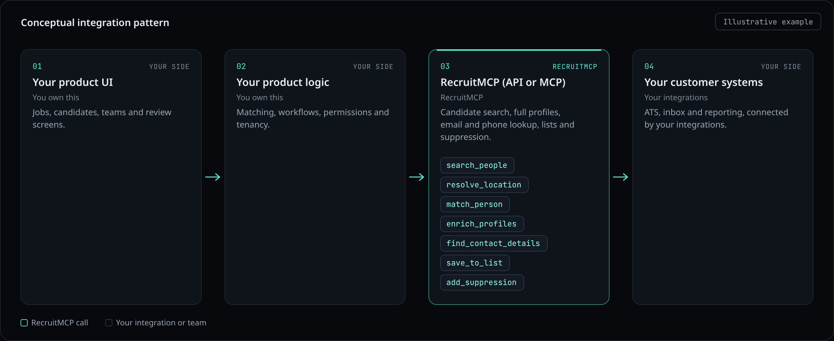Click the Your product UI card title
The width and height of the screenshot is (834, 341).
point(73,82)
